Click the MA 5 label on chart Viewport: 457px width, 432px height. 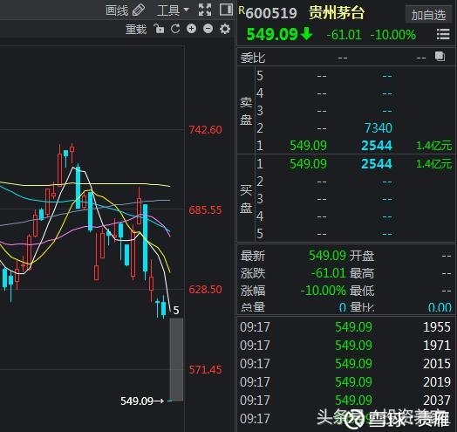tap(176, 310)
